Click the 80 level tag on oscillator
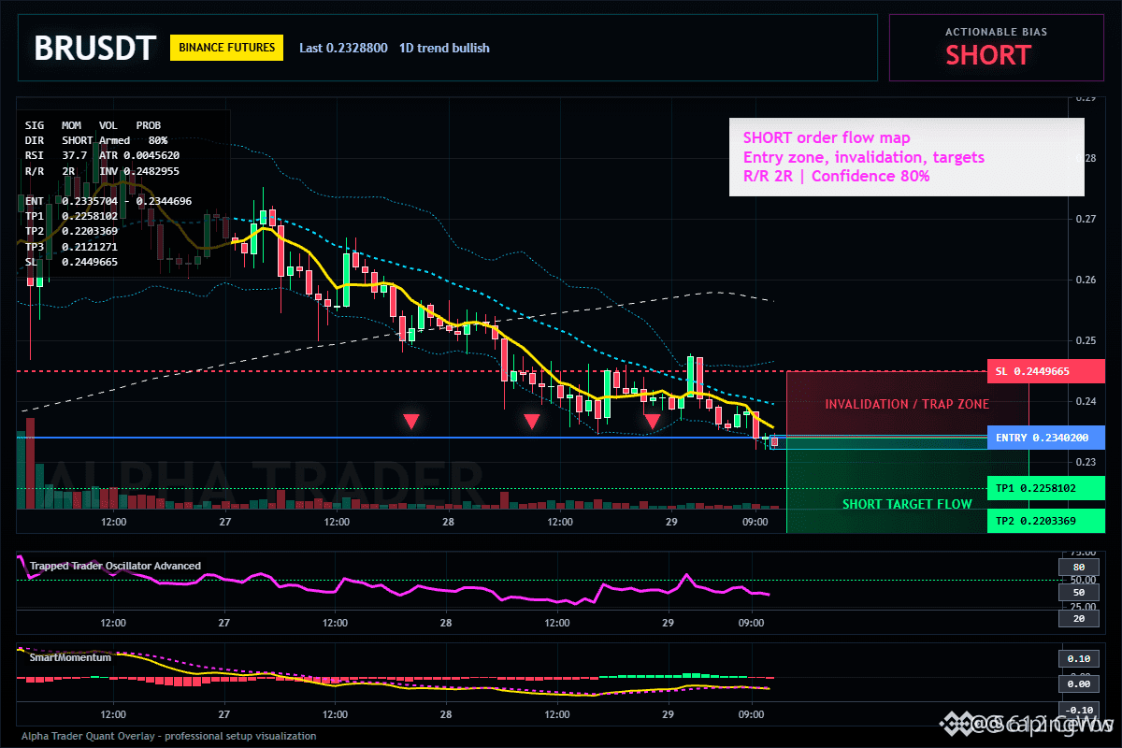 pyautogui.click(x=1078, y=567)
